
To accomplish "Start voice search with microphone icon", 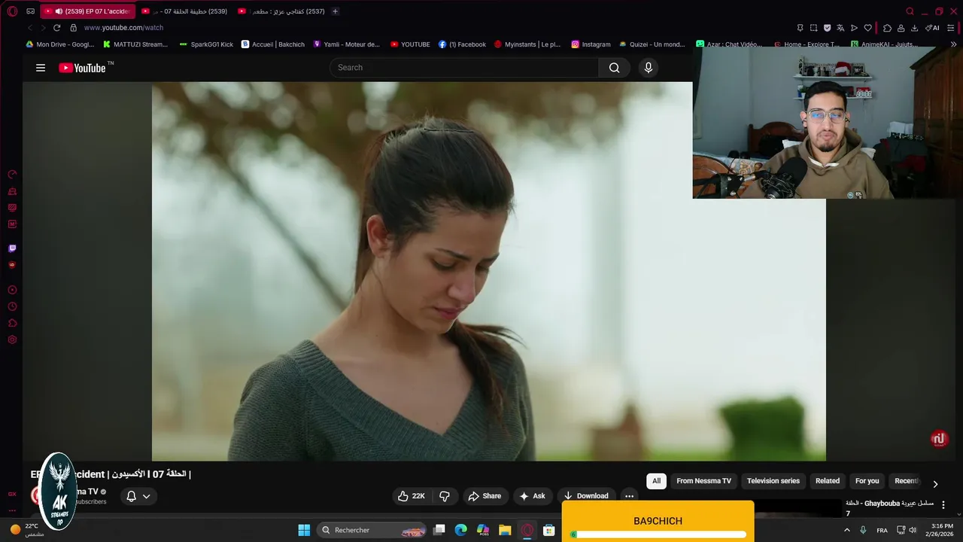I will [x=649, y=68].
